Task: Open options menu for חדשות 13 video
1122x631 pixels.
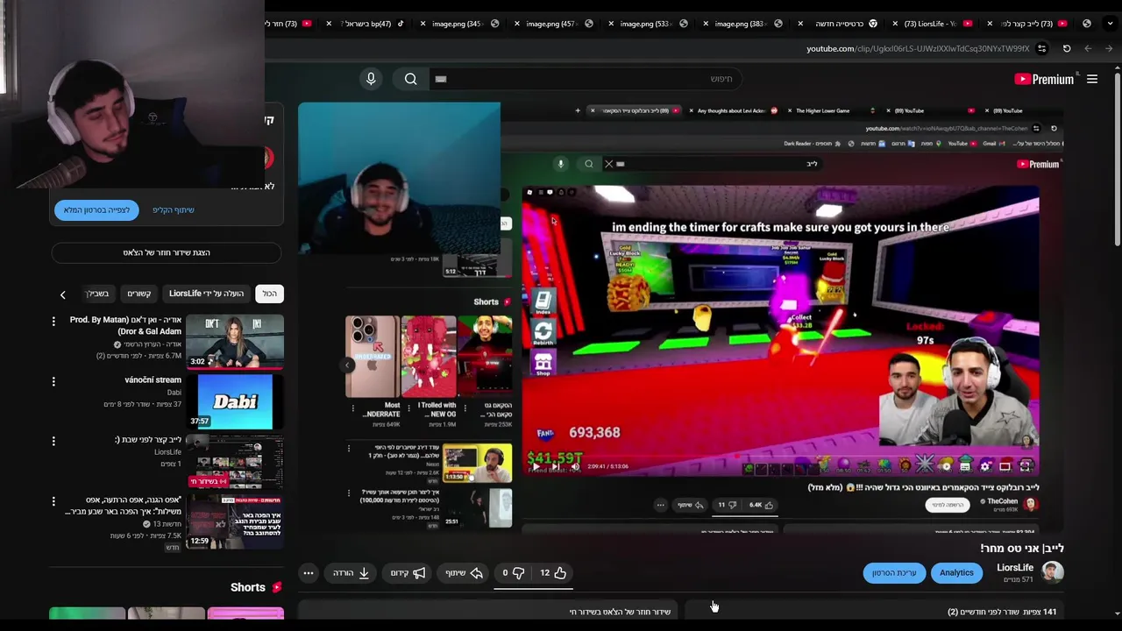Action: point(53,501)
